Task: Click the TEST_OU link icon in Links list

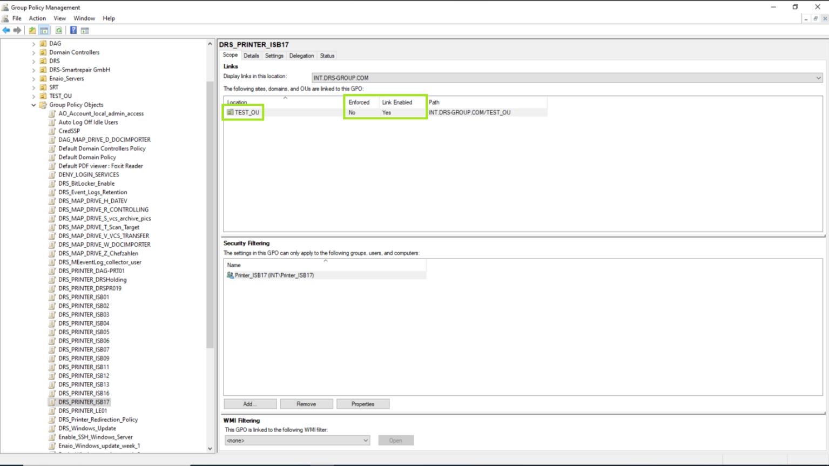Action: click(x=230, y=112)
